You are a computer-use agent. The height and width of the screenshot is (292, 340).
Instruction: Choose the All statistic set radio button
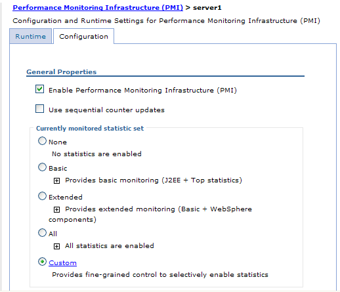coord(42,233)
